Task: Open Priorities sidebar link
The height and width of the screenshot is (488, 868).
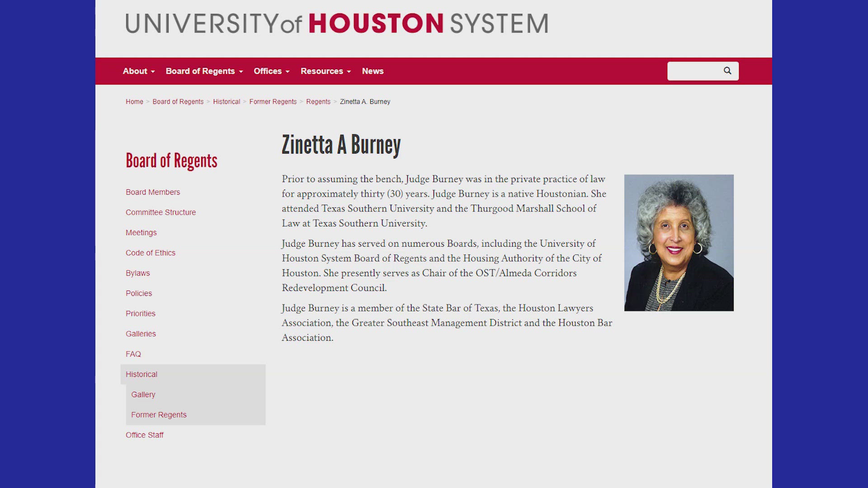Action: [140, 314]
